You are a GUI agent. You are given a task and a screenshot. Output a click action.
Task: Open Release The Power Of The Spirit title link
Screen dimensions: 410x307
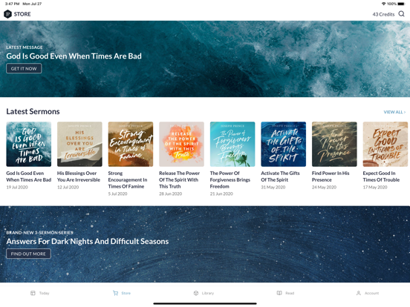180,179
